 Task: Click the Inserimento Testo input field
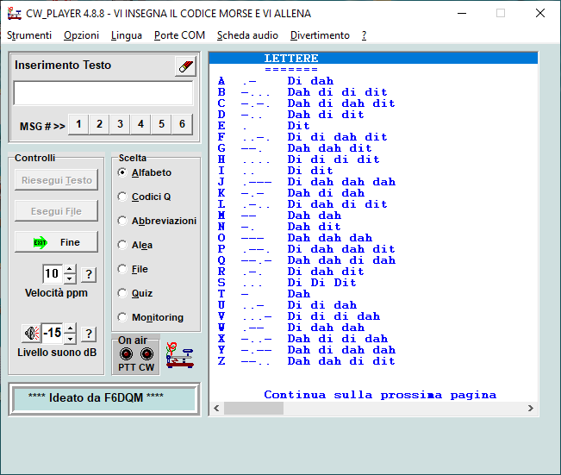coord(103,93)
